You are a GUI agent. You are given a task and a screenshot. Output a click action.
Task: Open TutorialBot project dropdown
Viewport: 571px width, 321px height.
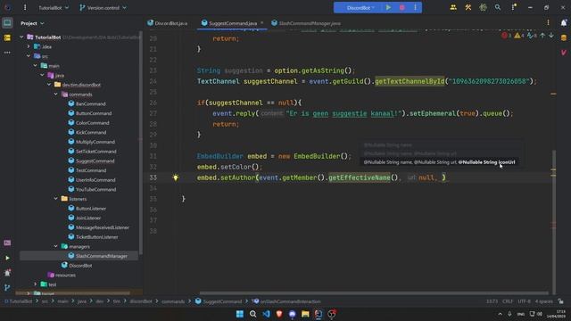click(x=54, y=8)
